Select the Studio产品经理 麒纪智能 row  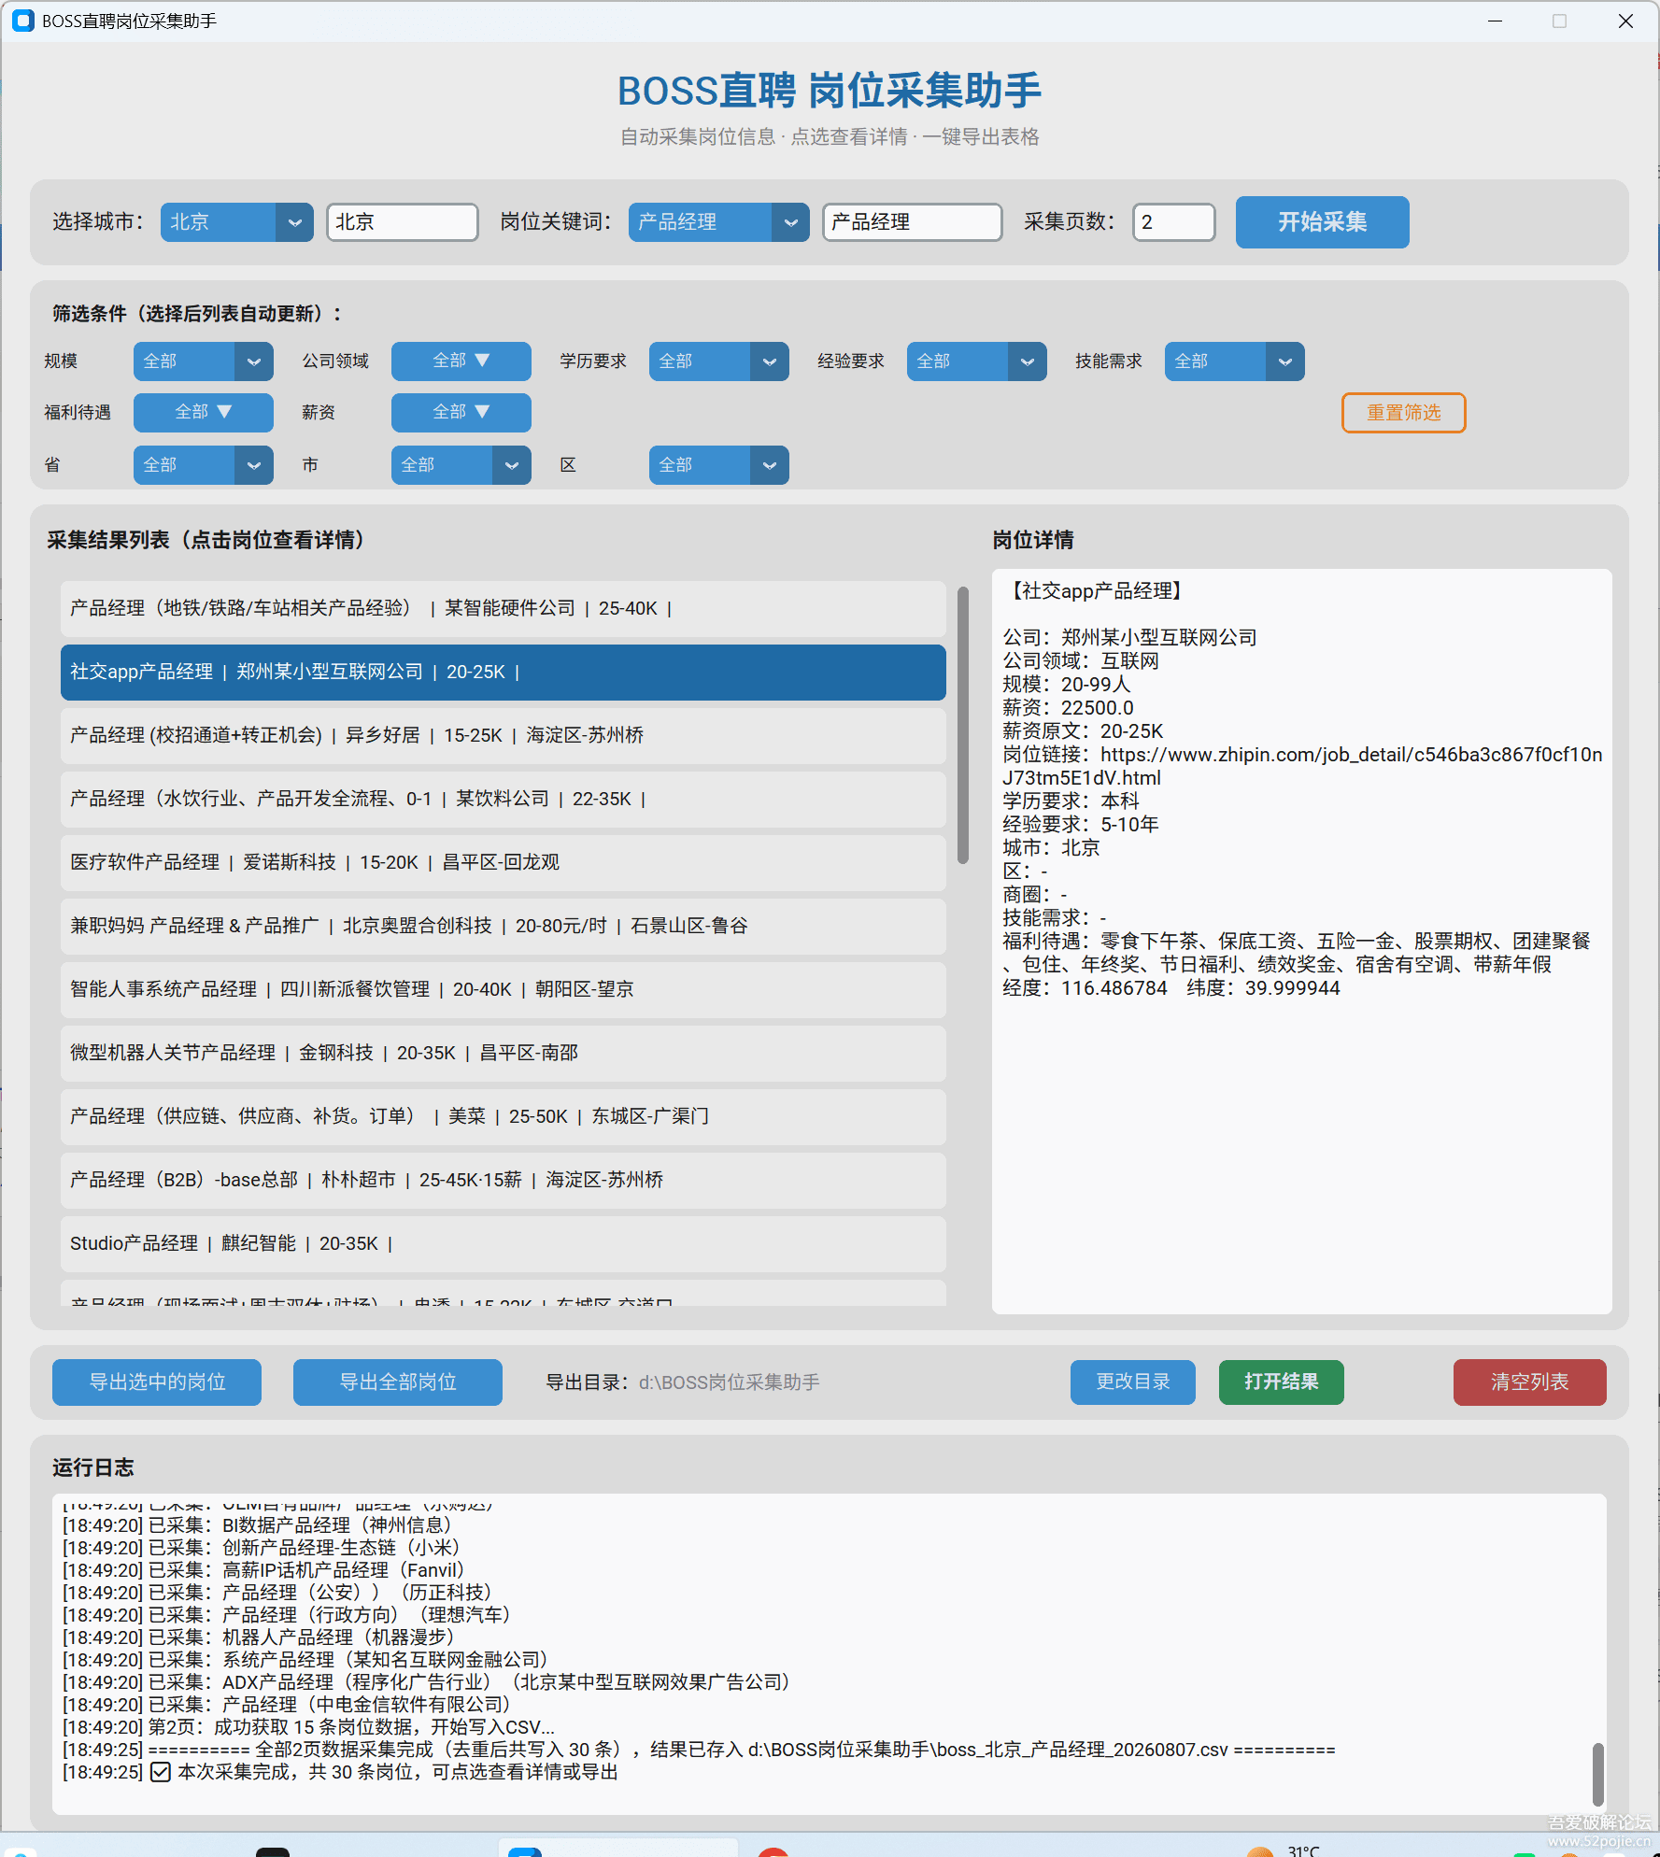pos(503,1244)
